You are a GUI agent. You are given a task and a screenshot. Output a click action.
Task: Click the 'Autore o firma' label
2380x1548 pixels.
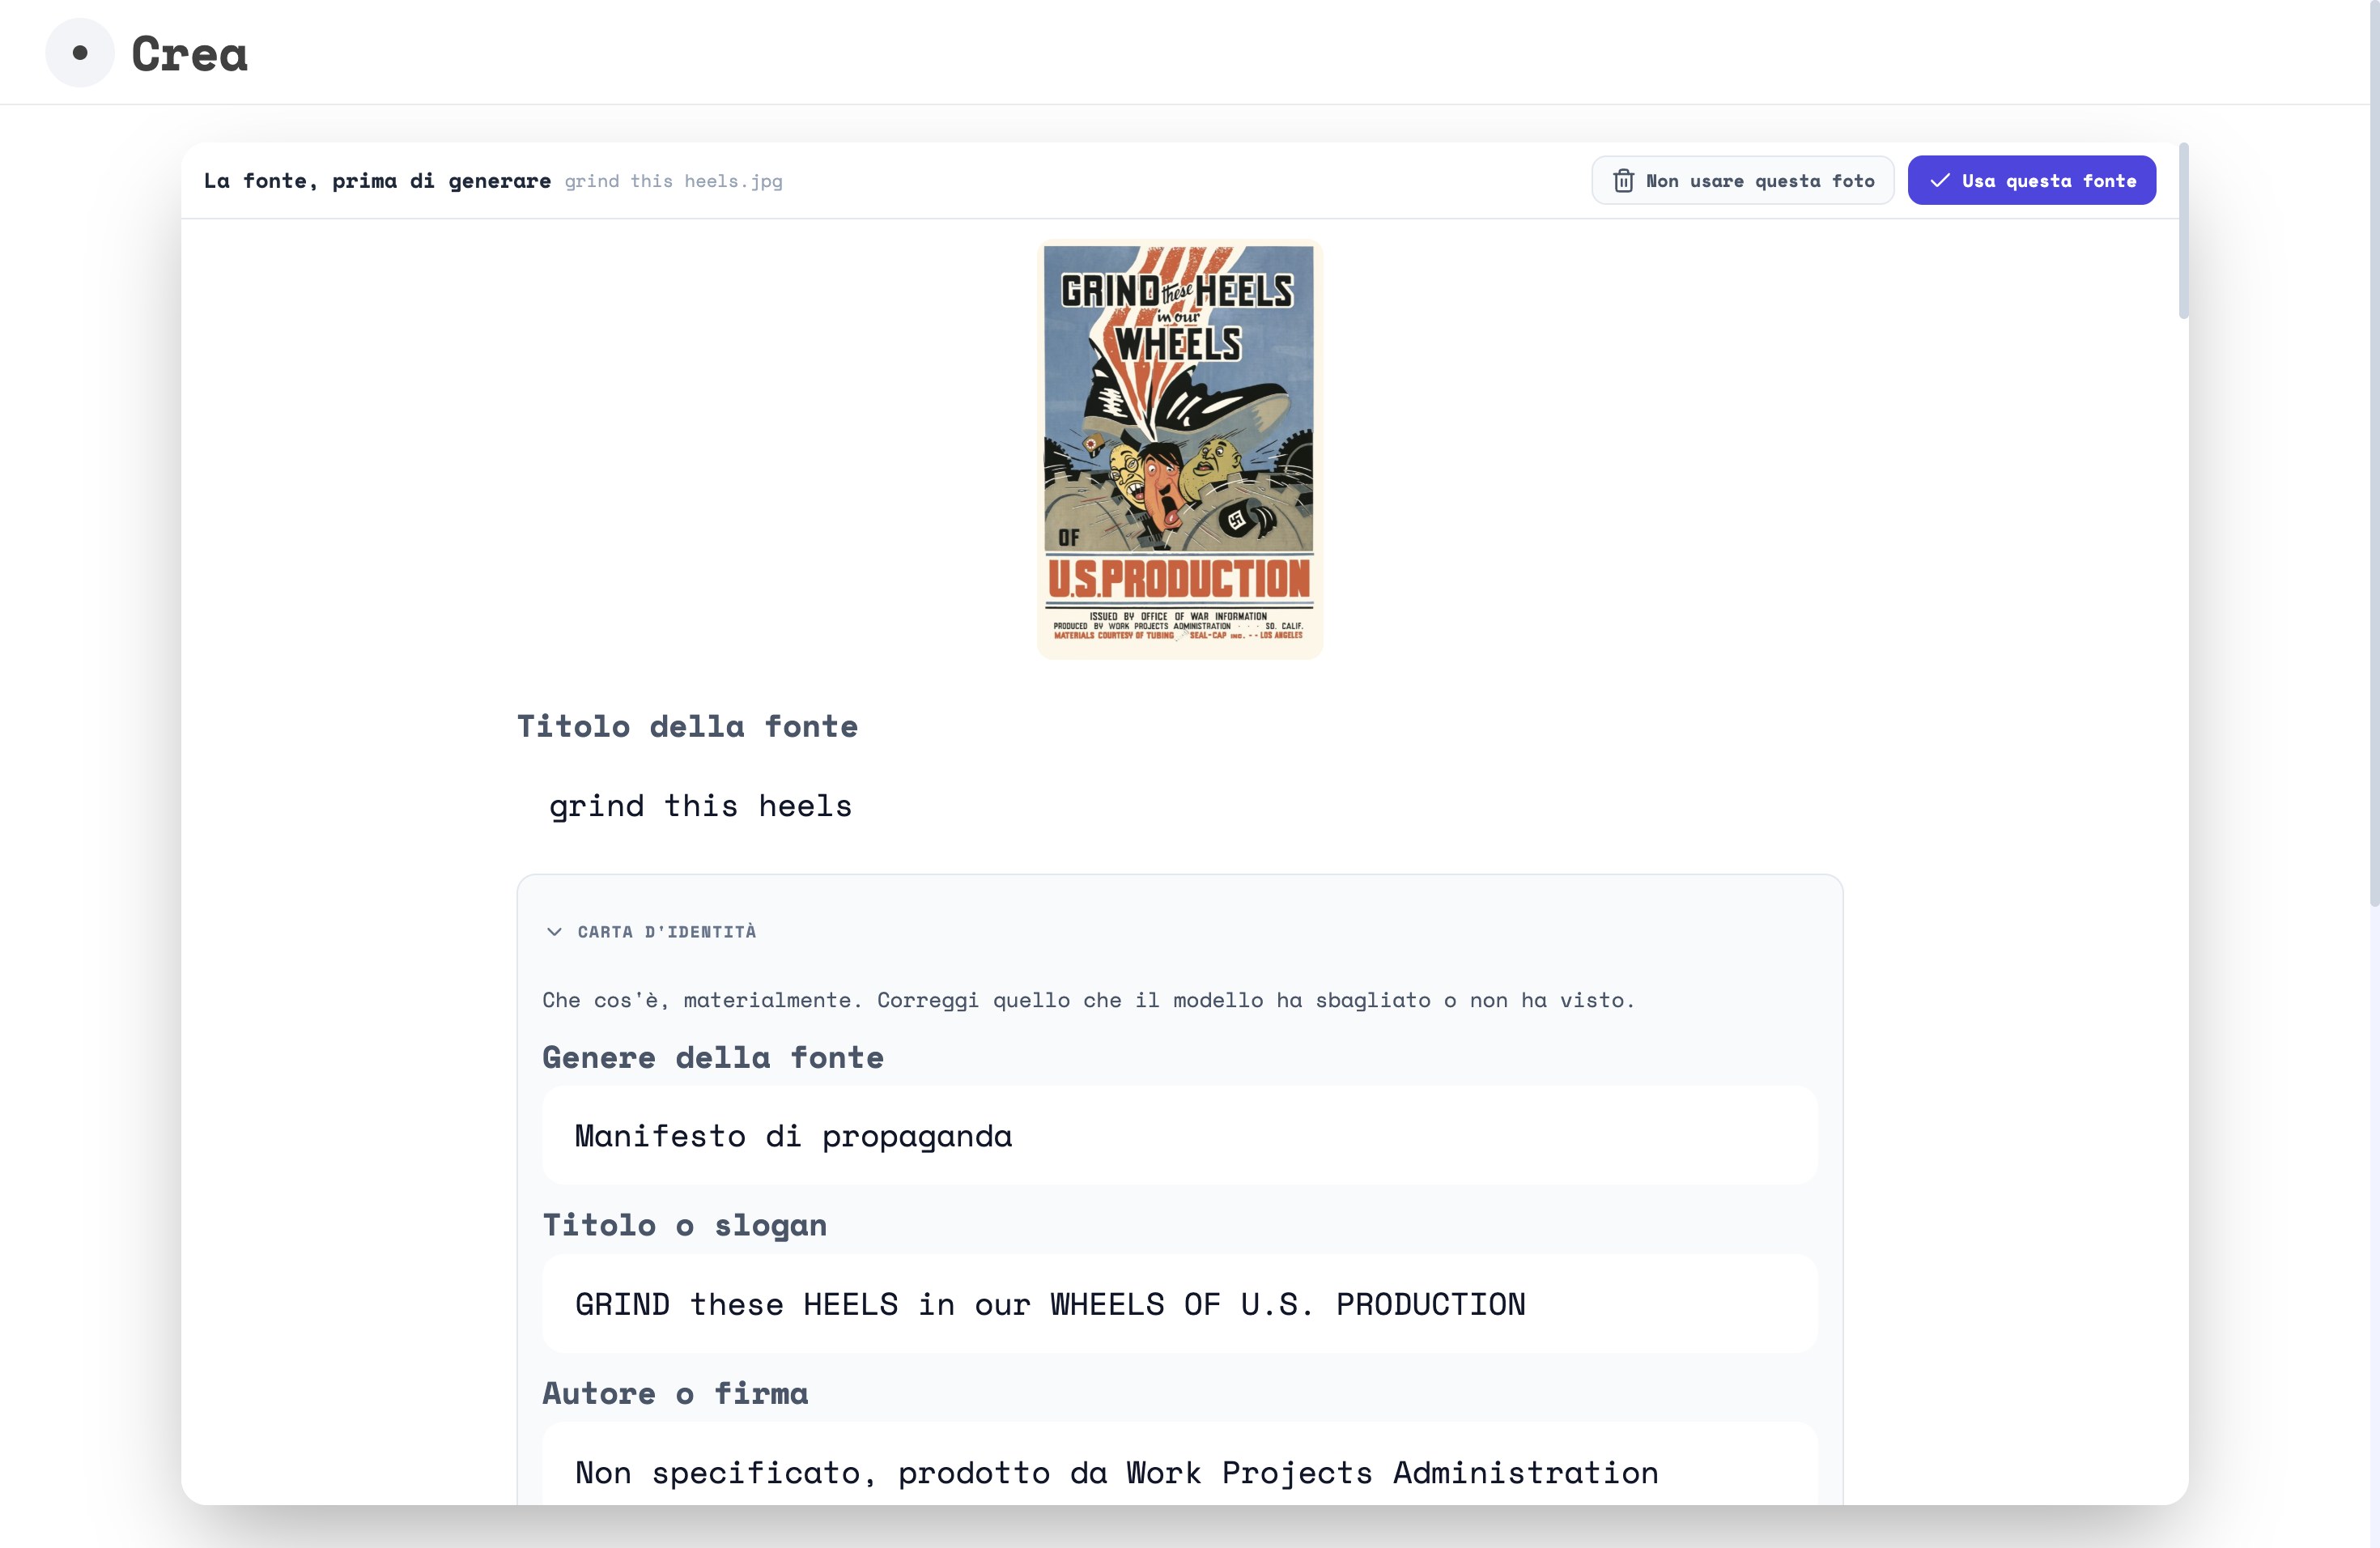tap(675, 1394)
